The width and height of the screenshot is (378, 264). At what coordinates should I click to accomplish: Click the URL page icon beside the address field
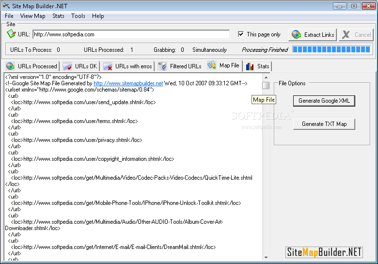tap(11, 34)
